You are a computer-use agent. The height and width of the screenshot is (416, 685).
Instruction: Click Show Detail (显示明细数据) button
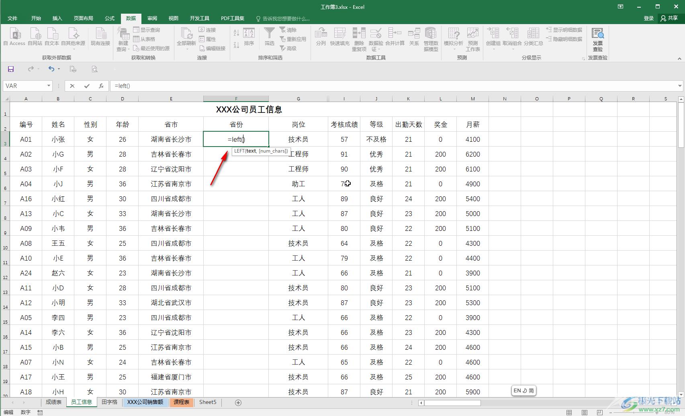coord(564,30)
